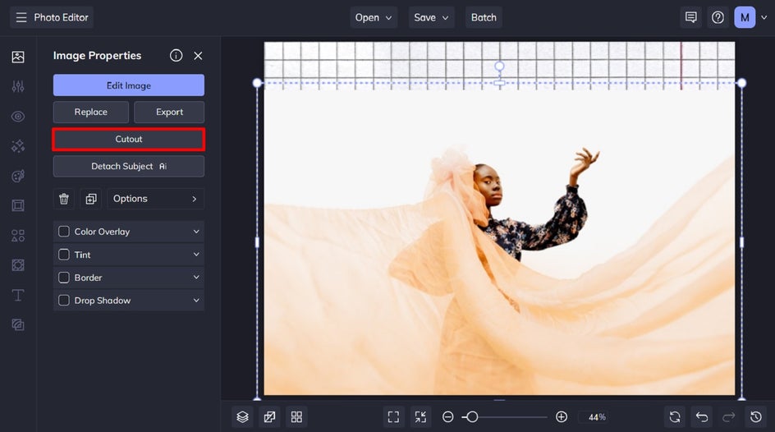Click the right-edge middle resize handle
This screenshot has width=775, height=432.
point(742,242)
